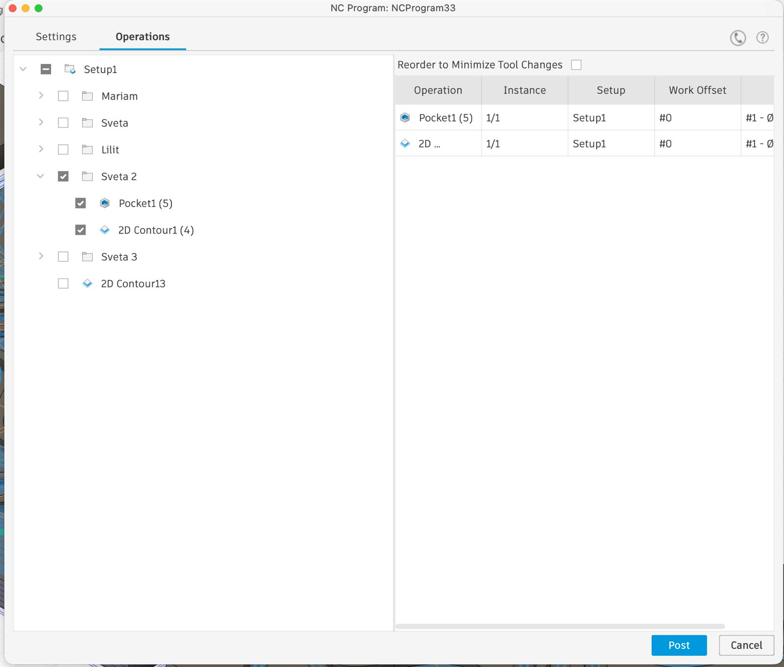The width and height of the screenshot is (784, 667).
Task: Click the horizontal scrollbar under the table
Action: click(560, 626)
